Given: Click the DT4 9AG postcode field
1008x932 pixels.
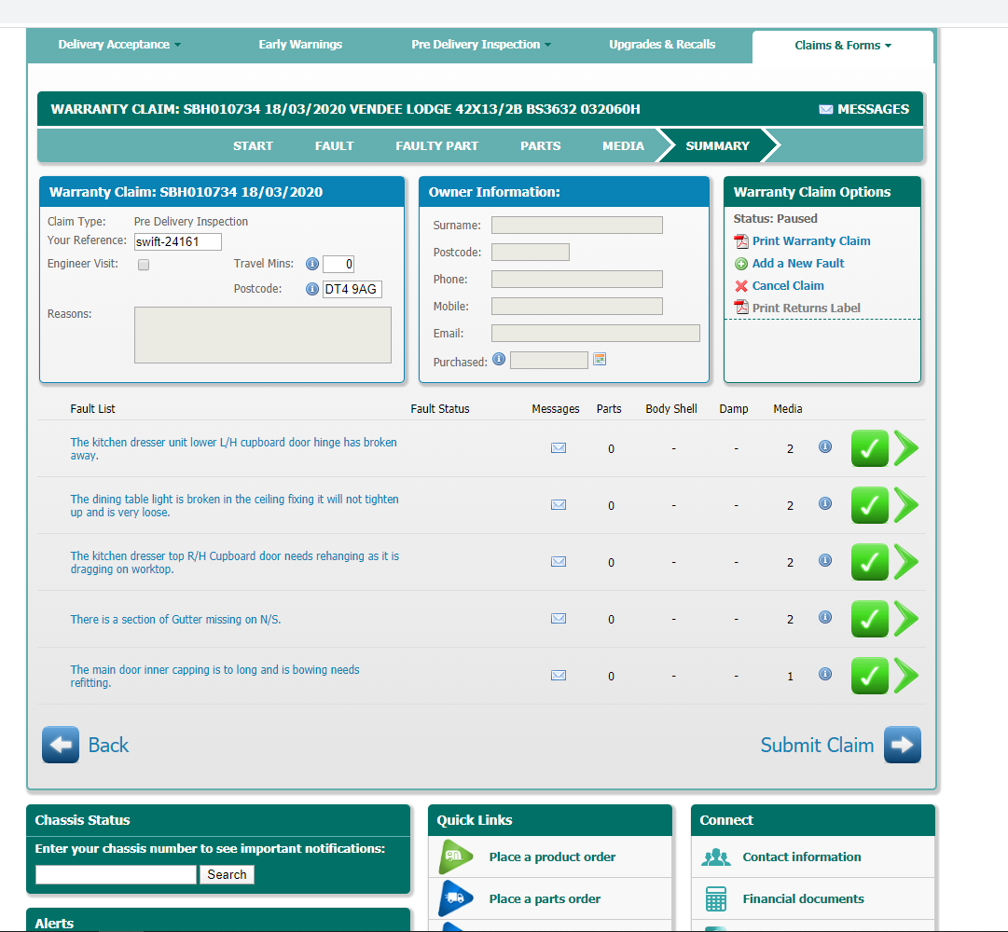Looking at the screenshot, I should pos(352,289).
